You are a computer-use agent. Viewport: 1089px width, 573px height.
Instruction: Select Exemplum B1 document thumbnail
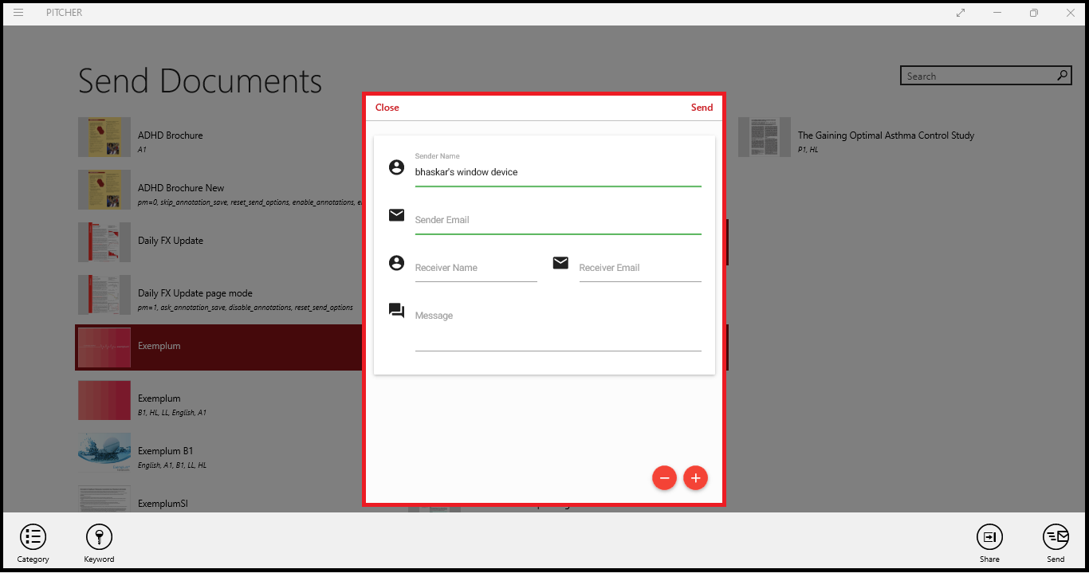pos(104,453)
